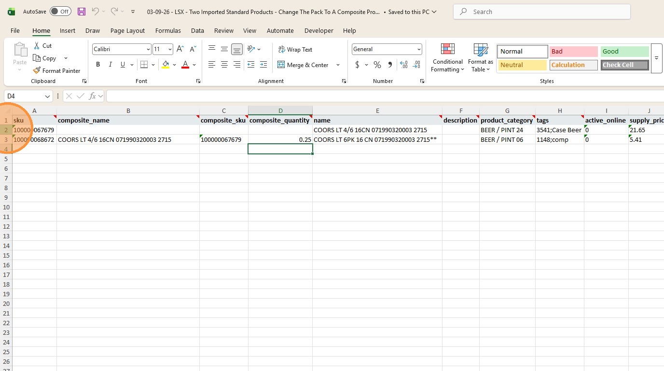Apply the Check Cell style
Screen dimensions: 664x371
tap(625, 65)
